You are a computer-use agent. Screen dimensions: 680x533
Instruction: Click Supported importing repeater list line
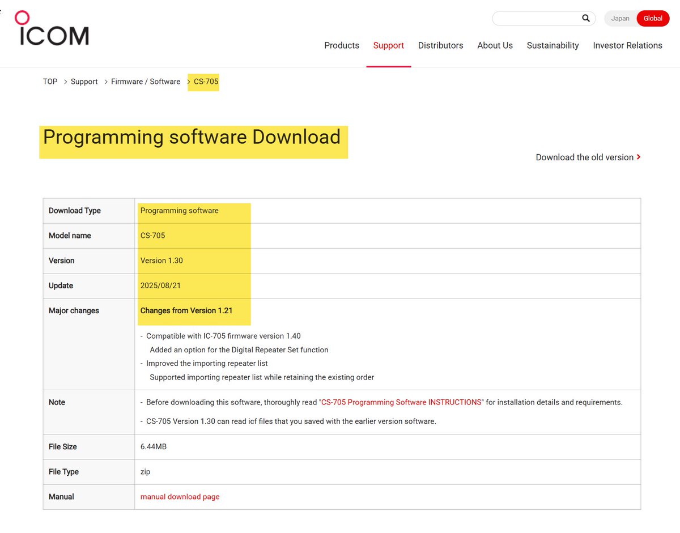click(x=262, y=377)
